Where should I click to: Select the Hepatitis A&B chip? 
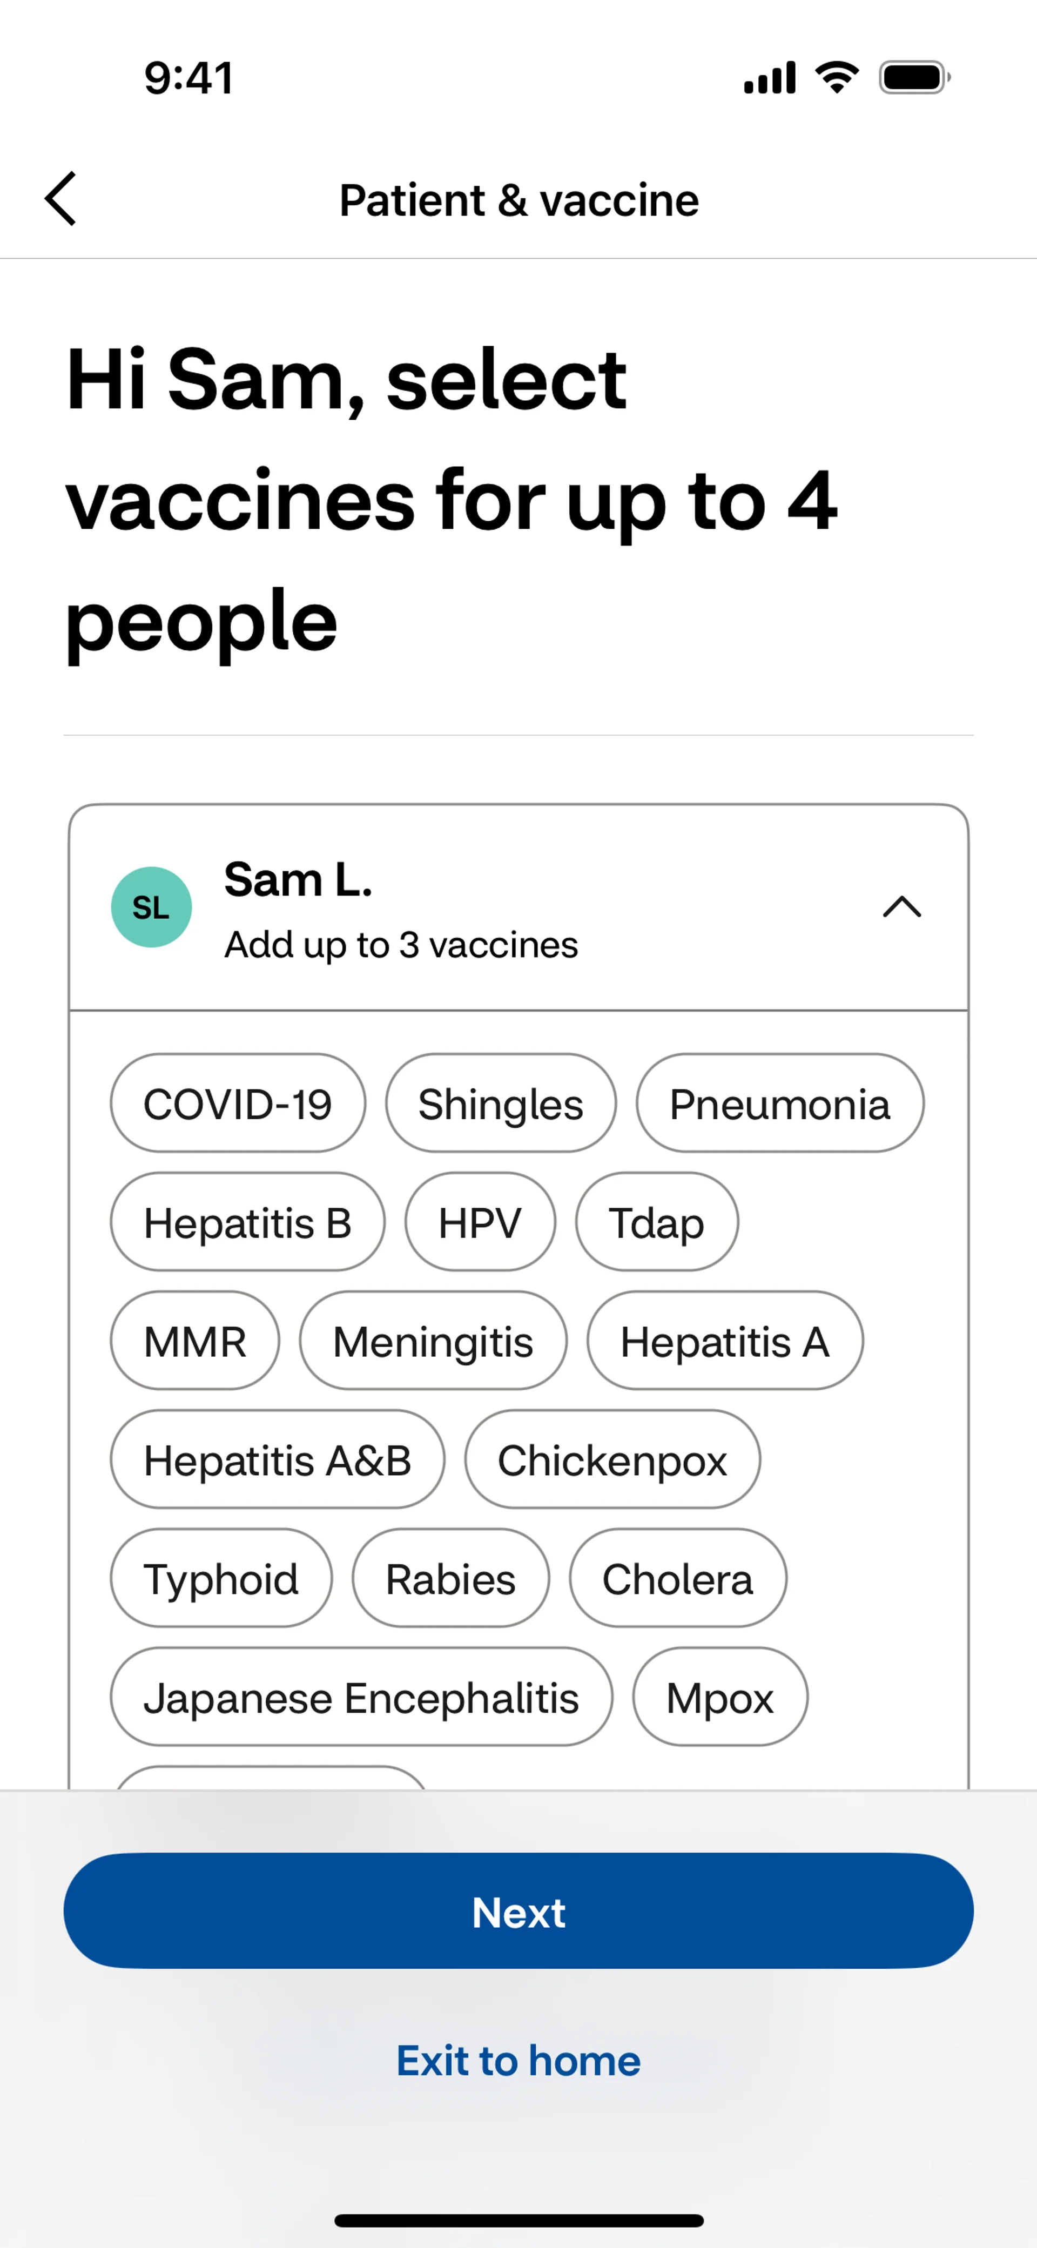pyautogui.click(x=277, y=1460)
